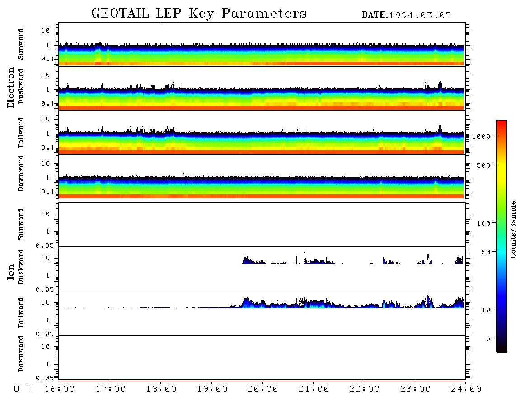Click the "5" colorbar tick label

pos(488,339)
